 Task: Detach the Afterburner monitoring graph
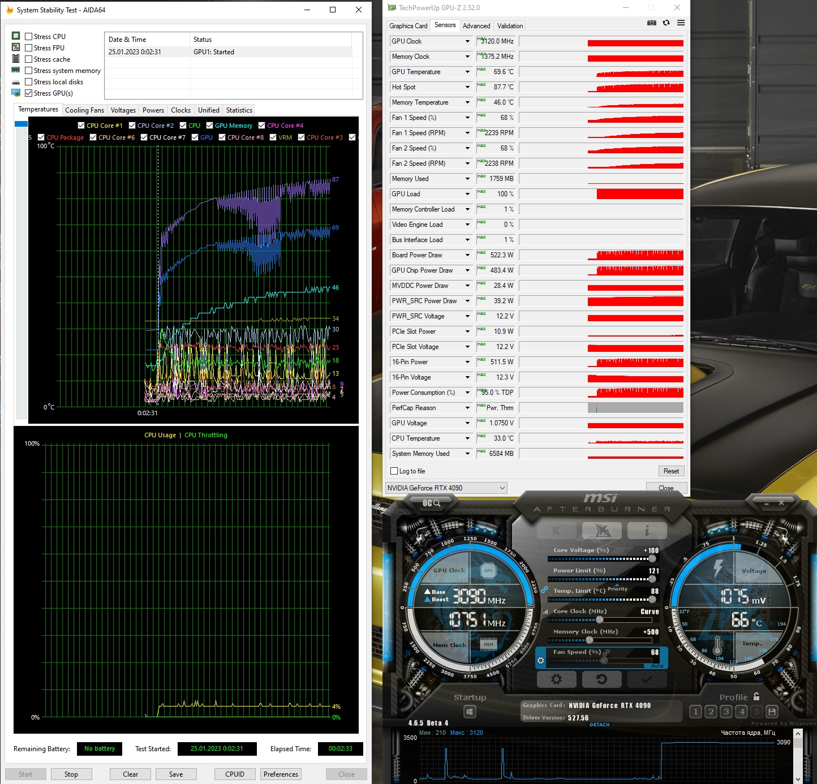(x=600, y=725)
